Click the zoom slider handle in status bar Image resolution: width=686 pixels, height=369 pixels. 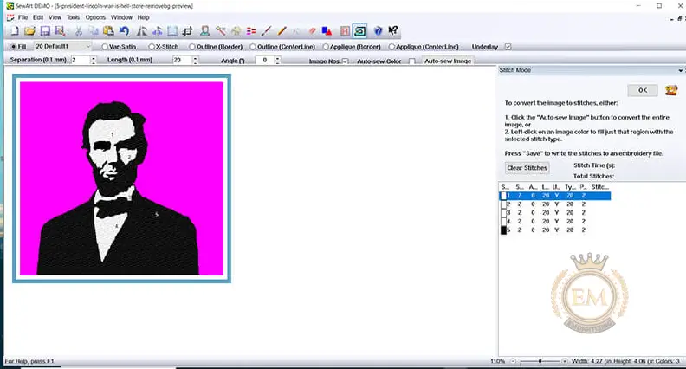point(540,361)
